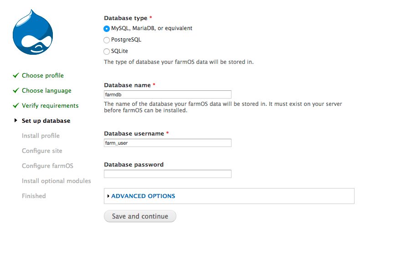
Task: Click the checkmark beside Choose profile
Action: tap(16, 75)
